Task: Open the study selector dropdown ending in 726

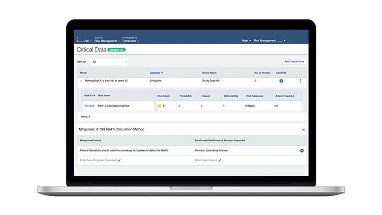Action: click(84, 41)
